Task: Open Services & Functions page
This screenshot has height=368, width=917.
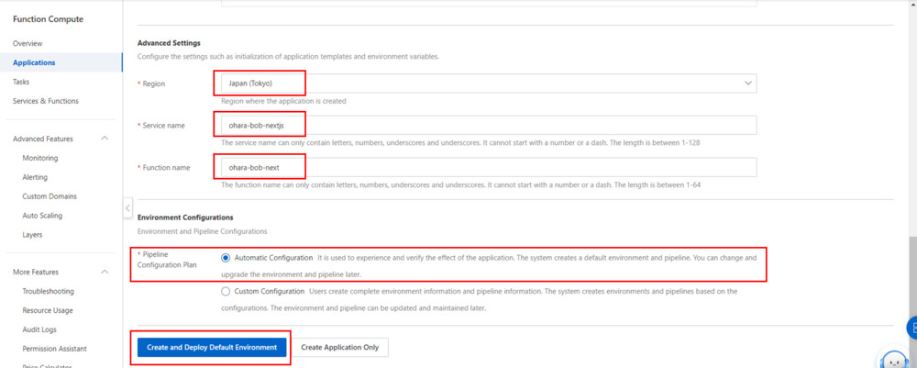Action: tap(46, 101)
